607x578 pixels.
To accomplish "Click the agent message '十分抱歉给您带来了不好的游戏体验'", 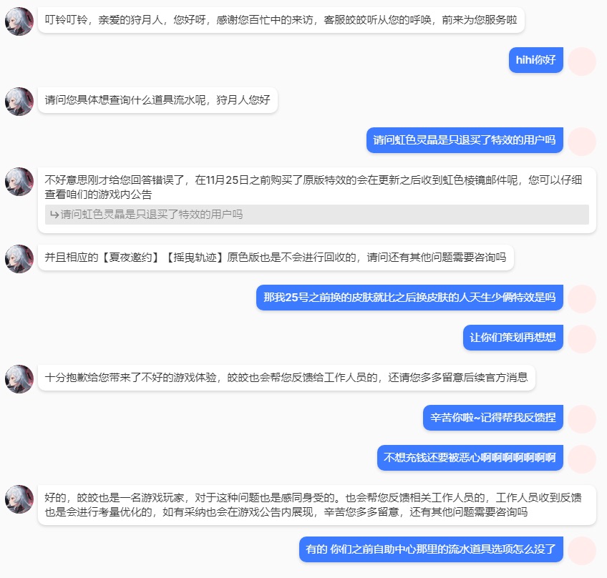I will pyautogui.click(x=286, y=378).
